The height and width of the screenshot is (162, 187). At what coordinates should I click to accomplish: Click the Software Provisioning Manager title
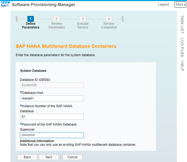(x=44, y=5)
